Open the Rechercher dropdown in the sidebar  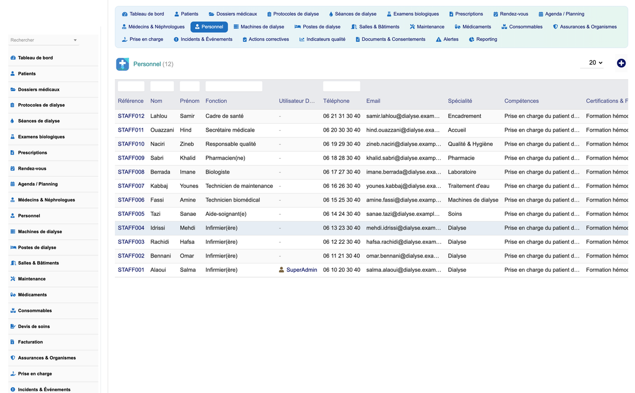[x=44, y=40]
